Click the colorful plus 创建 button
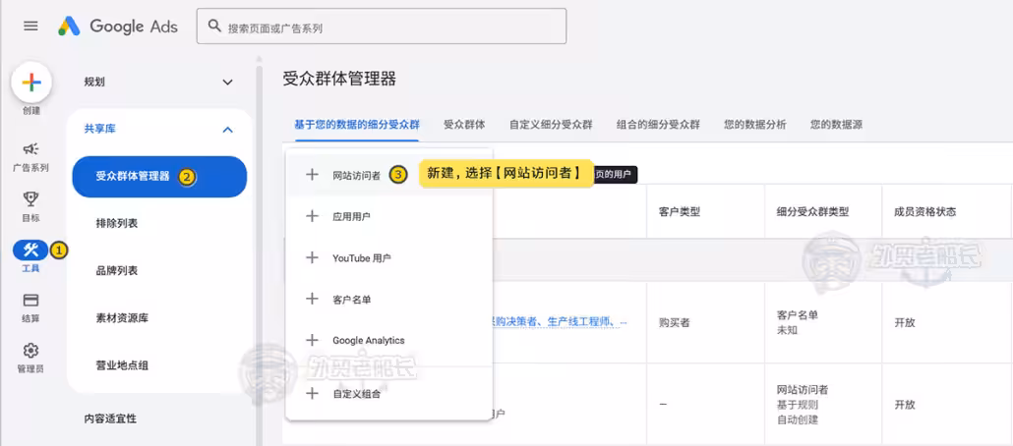Screen dimensions: 1013x446 coord(31,82)
